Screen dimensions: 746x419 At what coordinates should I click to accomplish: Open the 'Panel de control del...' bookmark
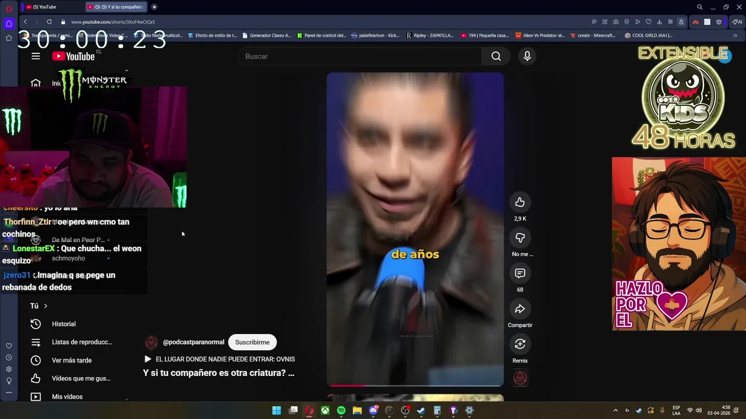point(321,35)
